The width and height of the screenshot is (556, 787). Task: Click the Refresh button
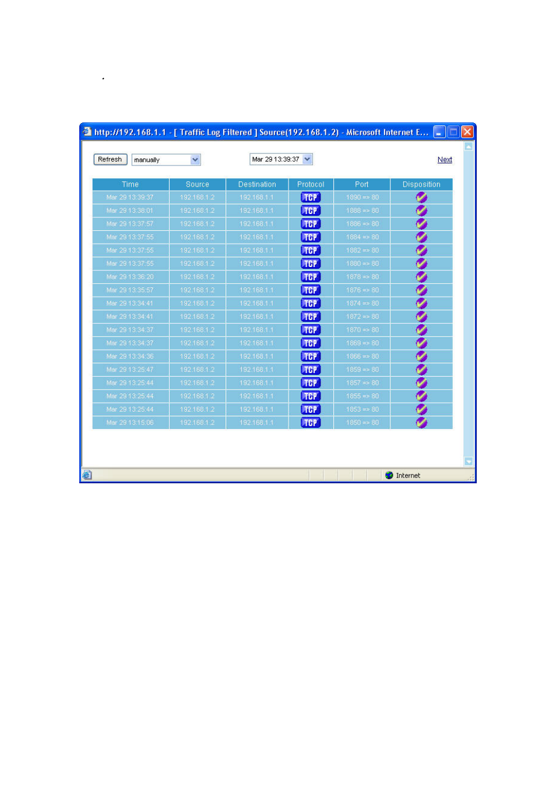click(x=110, y=159)
